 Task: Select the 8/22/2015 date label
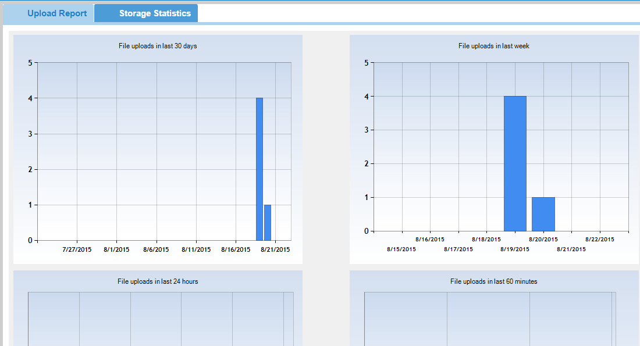pyautogui.click(x=600, y=240)
